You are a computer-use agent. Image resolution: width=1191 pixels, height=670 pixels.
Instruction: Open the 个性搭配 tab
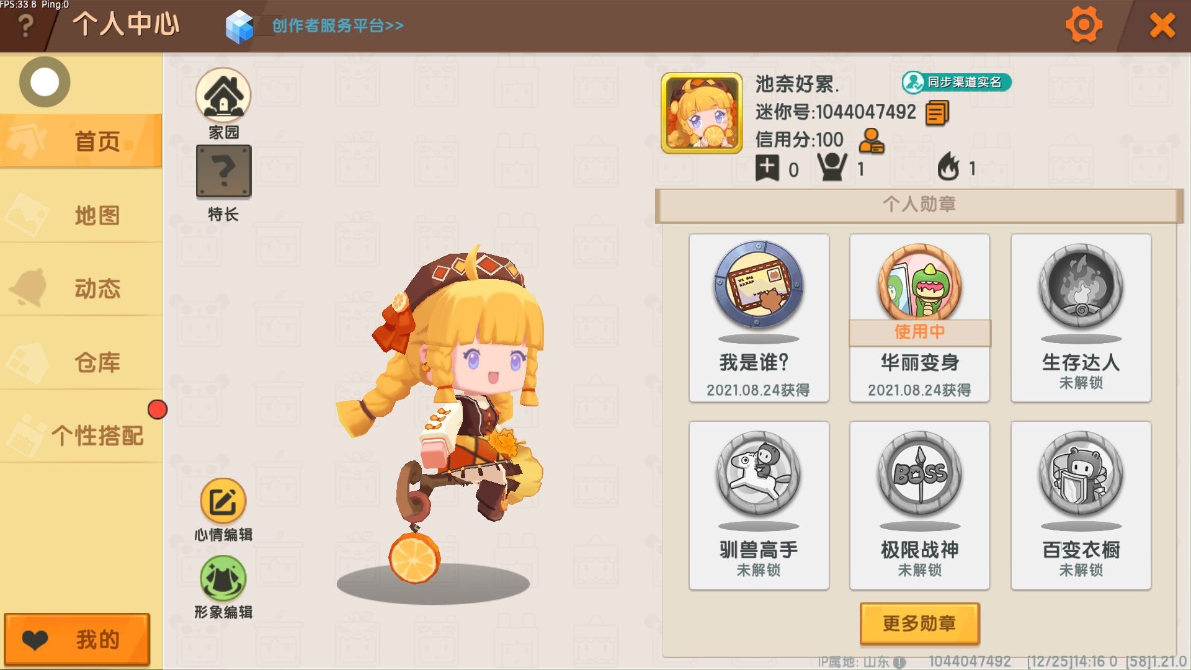pos(81,435)
